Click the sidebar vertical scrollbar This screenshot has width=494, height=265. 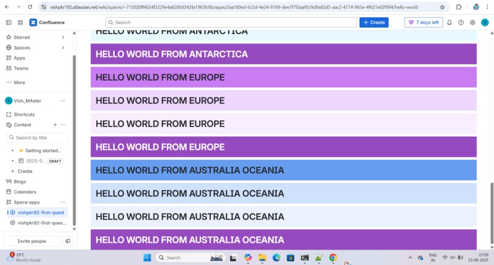pos(74,140)
